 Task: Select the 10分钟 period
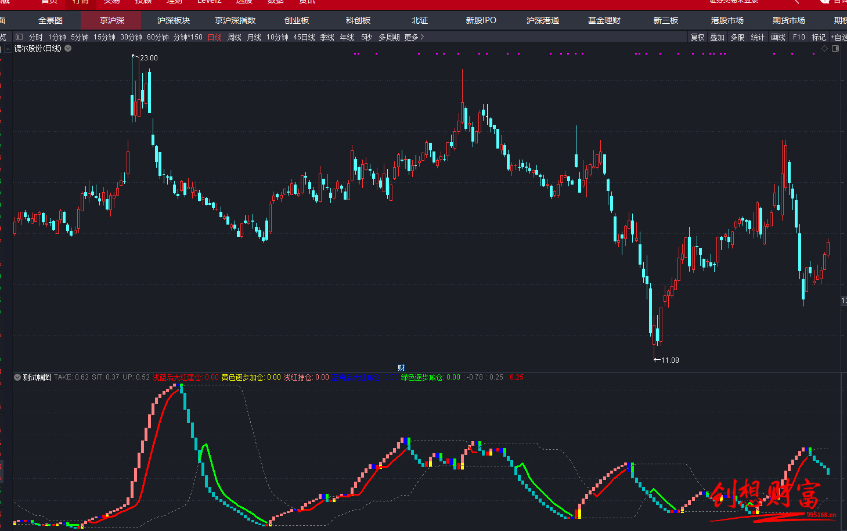[x=277, y=37]
